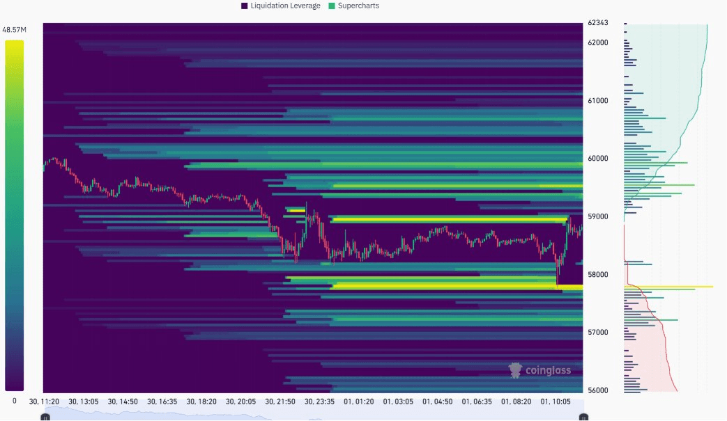The width and height of the screenshot is (727, 421).
Task: Click the 01, 08:20 time axis label
Action: [516, 402]
